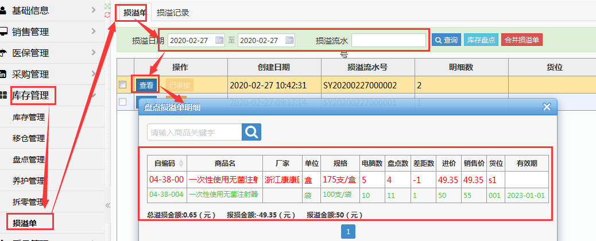Screen dimensions: 596x241
Task: Click the 库存管理 grid icon
Action: tap(3, 95)
